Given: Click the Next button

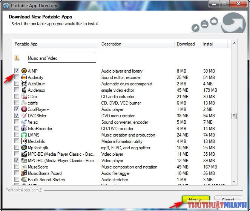Looking at the screenshot, I should pos(196,200).
